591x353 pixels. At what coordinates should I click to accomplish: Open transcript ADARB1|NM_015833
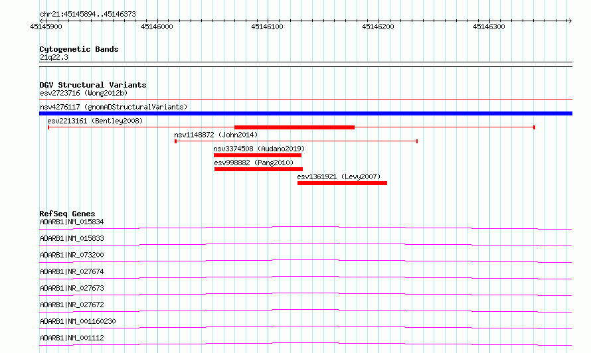coord(72,238)
